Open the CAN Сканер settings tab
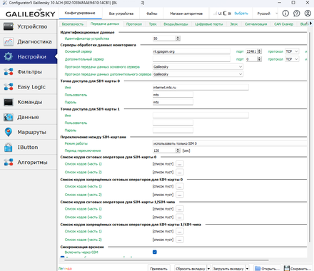314x271 pixels. (283, 24)
